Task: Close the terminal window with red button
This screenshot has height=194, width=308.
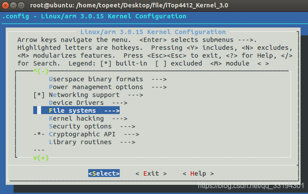Action: pos(5,5)
